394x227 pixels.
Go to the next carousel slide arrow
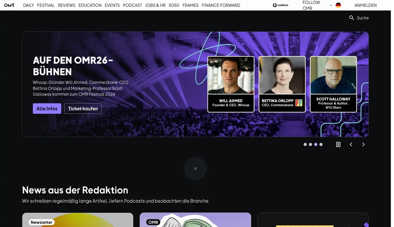tap(363, 144)
